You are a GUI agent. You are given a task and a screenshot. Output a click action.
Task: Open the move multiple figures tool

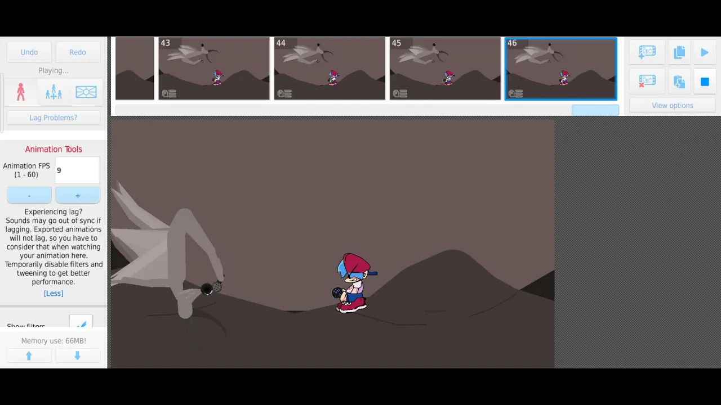tap(54, 92)
